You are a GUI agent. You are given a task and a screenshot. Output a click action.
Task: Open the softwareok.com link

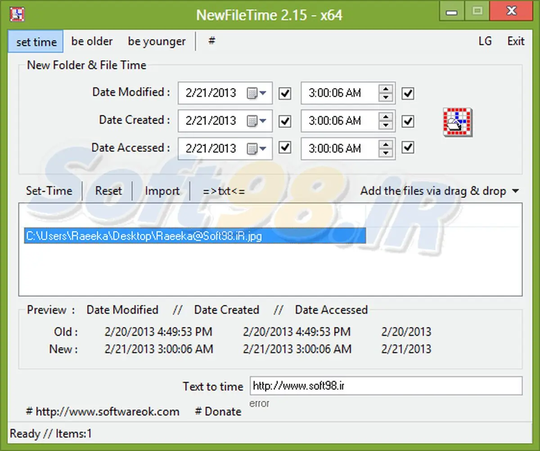tap(103, 411)
